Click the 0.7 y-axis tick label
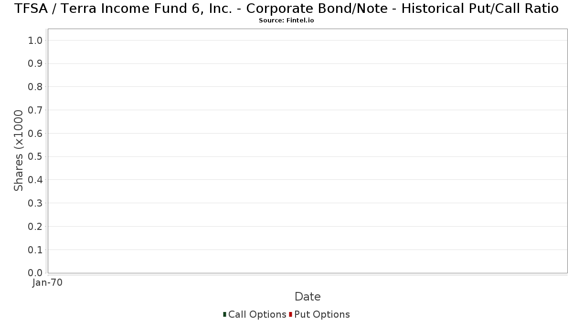Screen dimensions: 573x322 point(36,110)
